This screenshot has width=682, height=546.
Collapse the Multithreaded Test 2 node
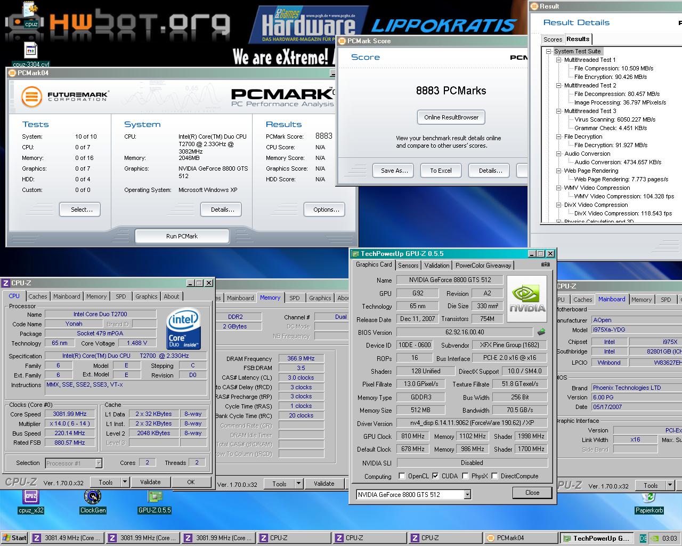[x=559, y=85]
